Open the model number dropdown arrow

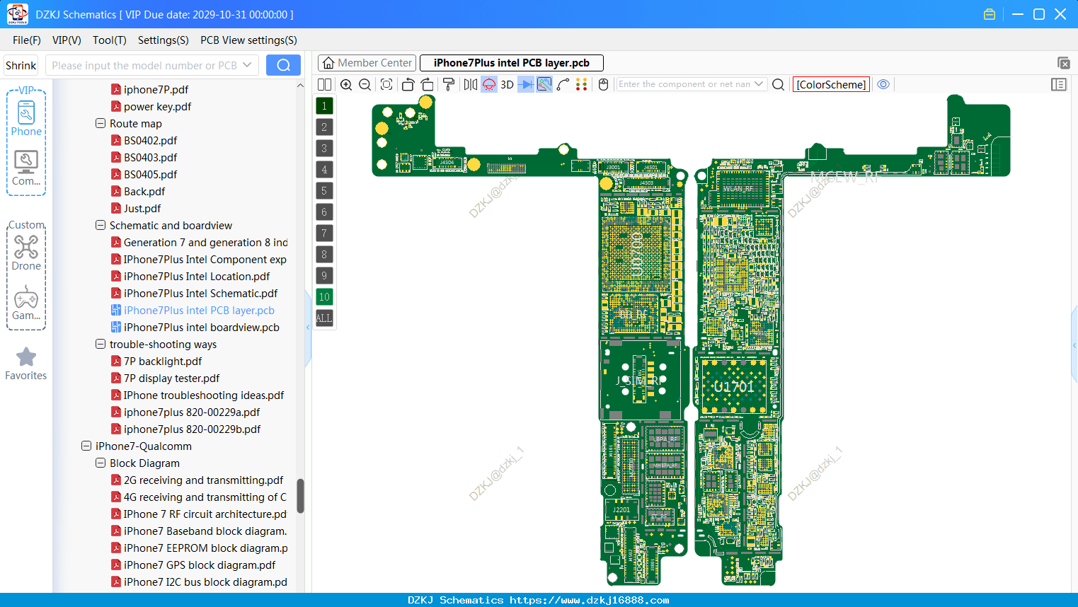247,65
